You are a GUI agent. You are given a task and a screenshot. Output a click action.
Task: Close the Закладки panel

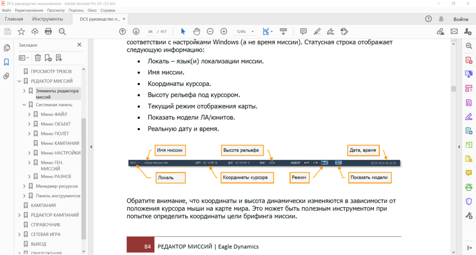tap(79, 45)
